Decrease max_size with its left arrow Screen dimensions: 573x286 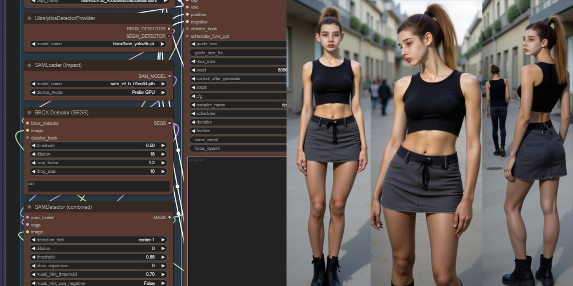[x=193, y=61]
